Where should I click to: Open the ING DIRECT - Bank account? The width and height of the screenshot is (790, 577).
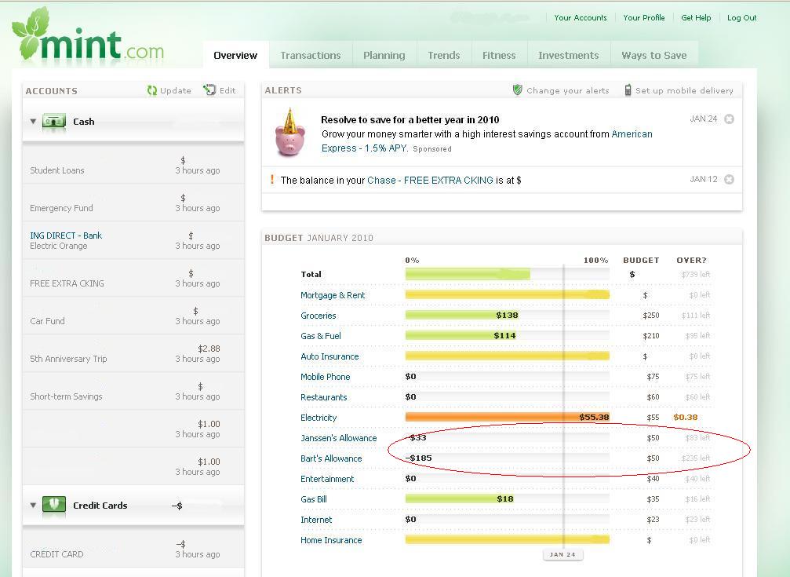click(65, 236)
